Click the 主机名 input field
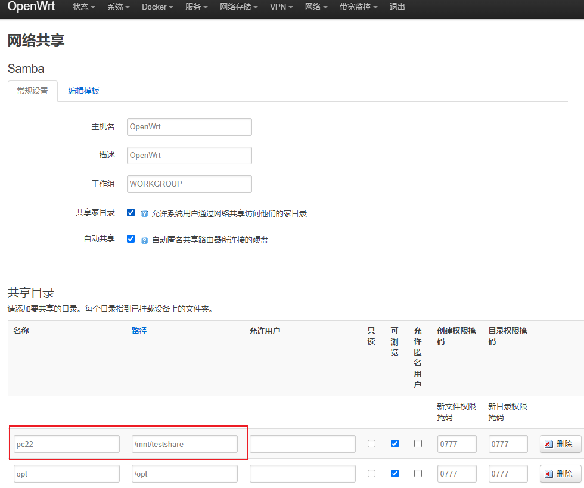The height and width of the screenshot is (488, 584). pyautogui.click(x=190, y=127)
